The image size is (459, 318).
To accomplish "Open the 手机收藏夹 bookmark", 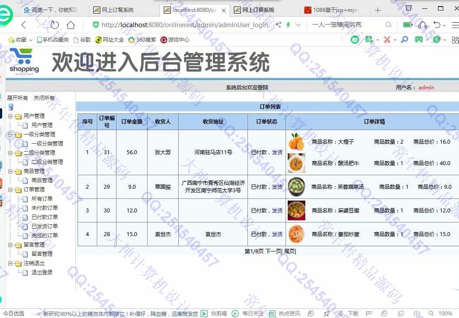I will click(53, 39).
